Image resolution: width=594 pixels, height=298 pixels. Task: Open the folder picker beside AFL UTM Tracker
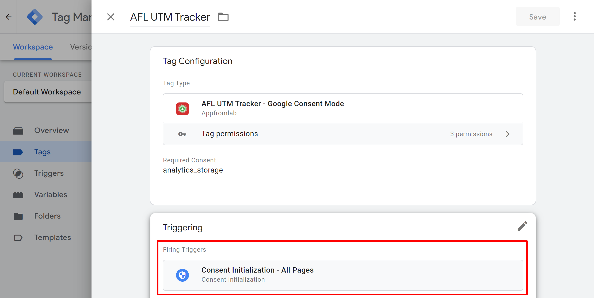pyautogui.click(x=223, y=17)
